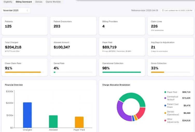
Task: Open the Total Charged metric card
Action: (24, 47)
